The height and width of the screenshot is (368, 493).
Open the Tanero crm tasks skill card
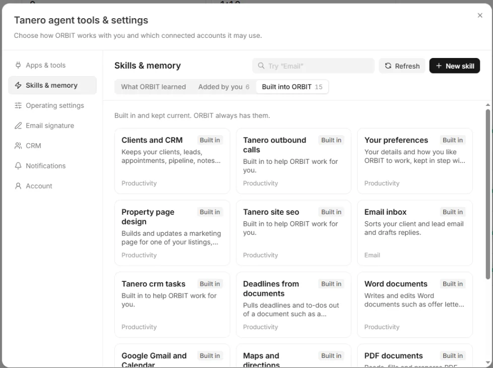[172, 304]
